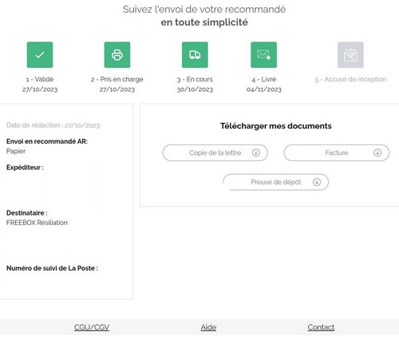Click the '4 - Livré' step label
399x340 pixels.
pos(264,79)
